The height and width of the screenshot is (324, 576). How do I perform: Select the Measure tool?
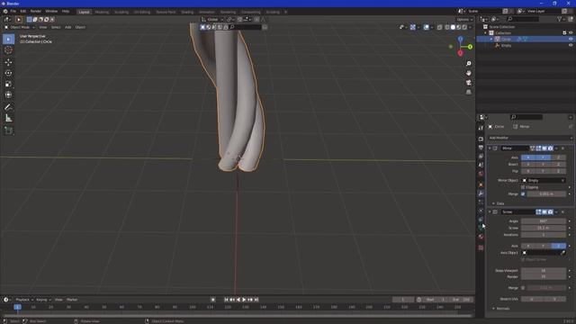[8, 118]
